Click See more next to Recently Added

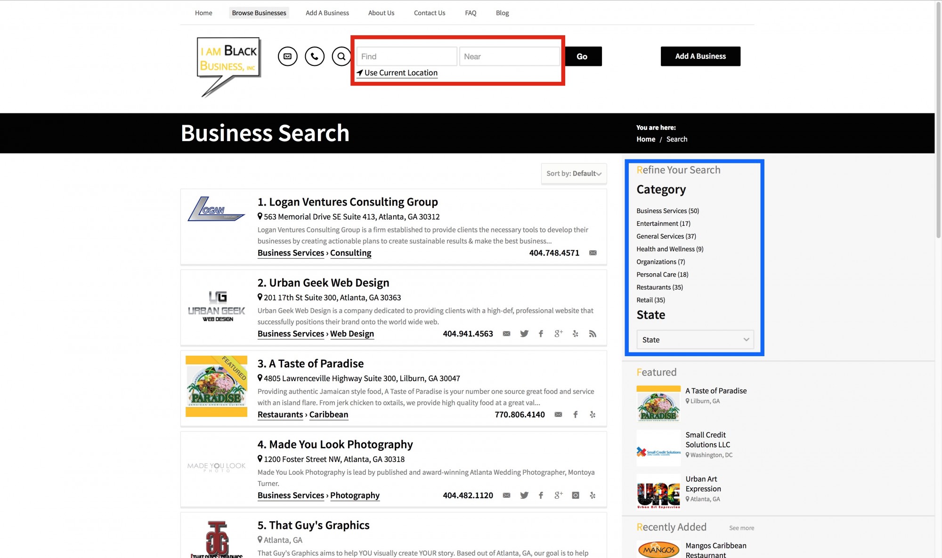(x=741, y=528)
